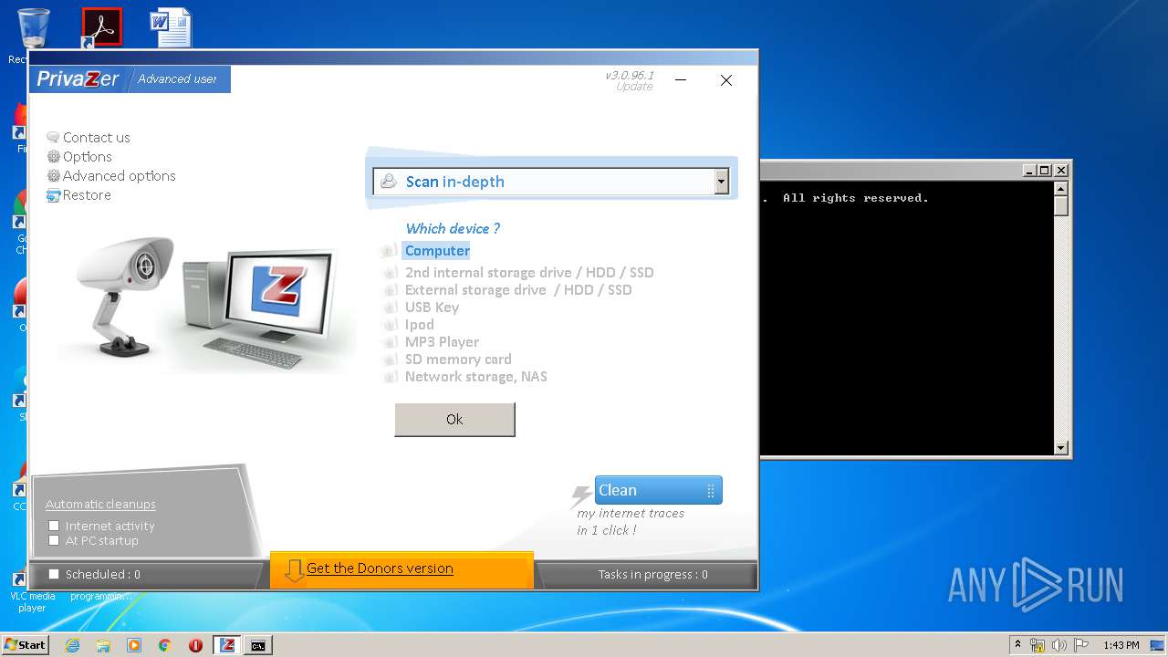Click Which device ? heading

453,229
